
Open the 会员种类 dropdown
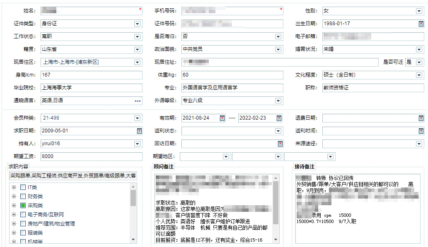[x=137, y=118]
